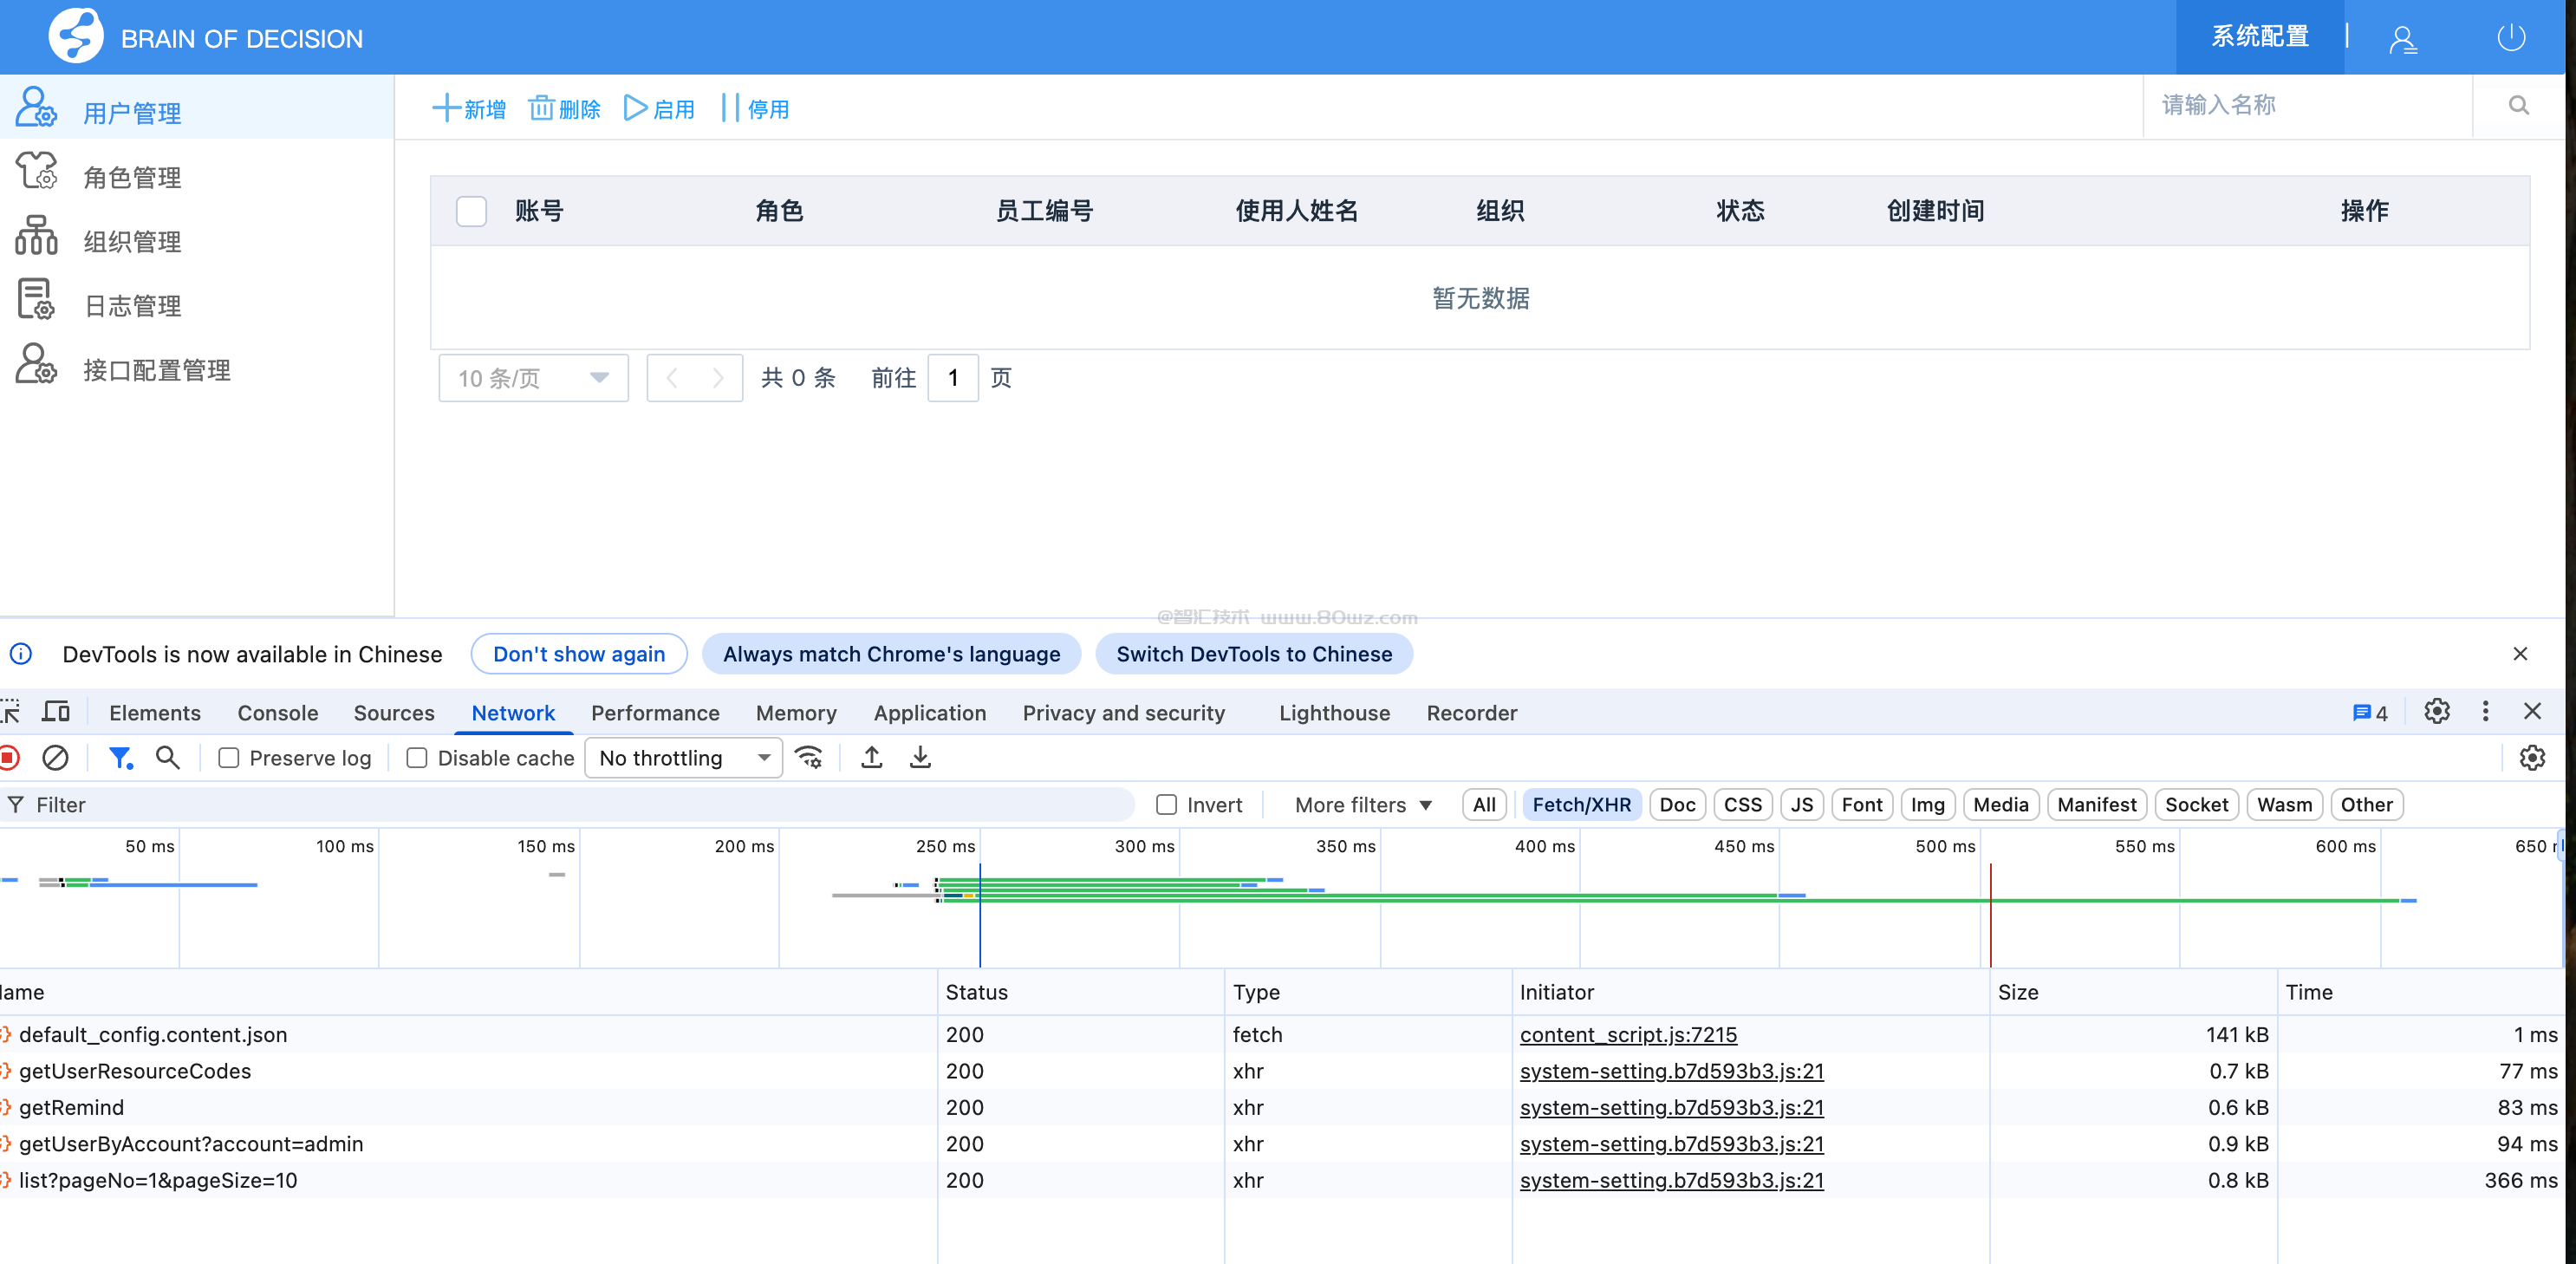2576x1264 pixels.
Task: Click the export HAR download icon
Action: (920, 758)
